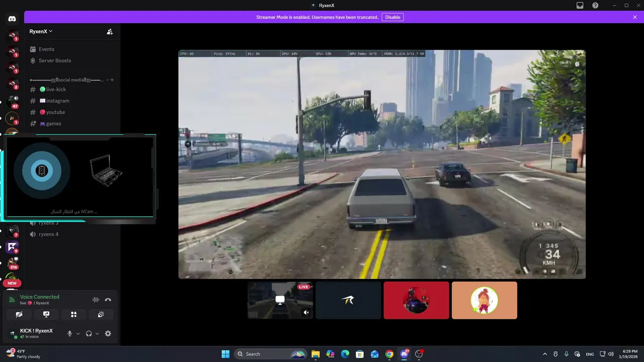
Task: Open the weather widget showing 45°F
Action: click(23, 354)
